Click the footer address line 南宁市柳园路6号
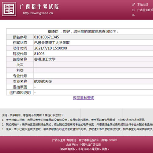 click(85, 140)
